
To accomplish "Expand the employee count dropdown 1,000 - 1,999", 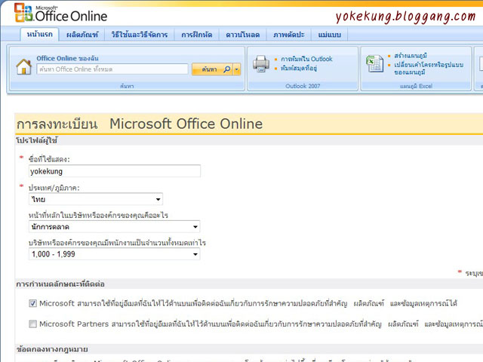I will coord(114,254).
